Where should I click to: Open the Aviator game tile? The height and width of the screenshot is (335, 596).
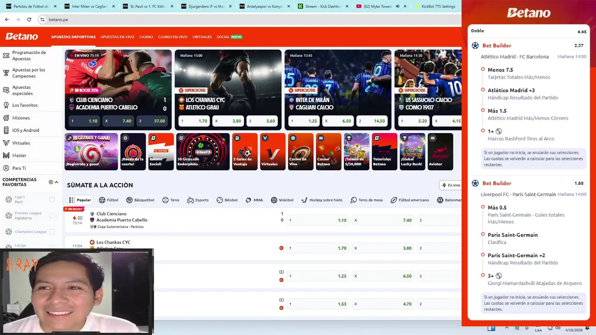[440, 152]
